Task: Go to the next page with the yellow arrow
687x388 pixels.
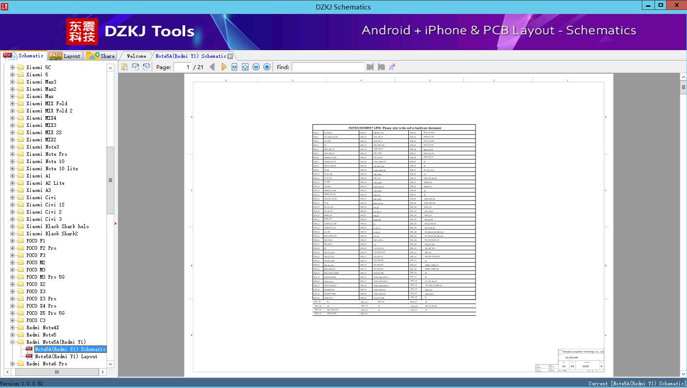Action: (x=224, y=67)
